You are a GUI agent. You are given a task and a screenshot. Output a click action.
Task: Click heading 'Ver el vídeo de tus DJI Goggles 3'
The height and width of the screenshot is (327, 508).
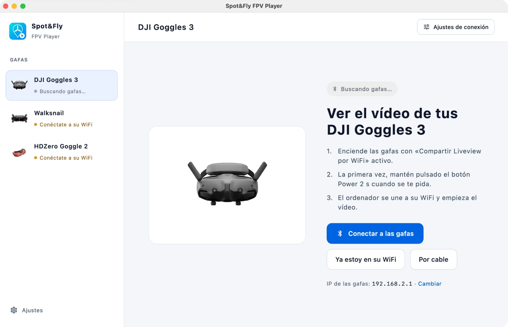(392, 121)
